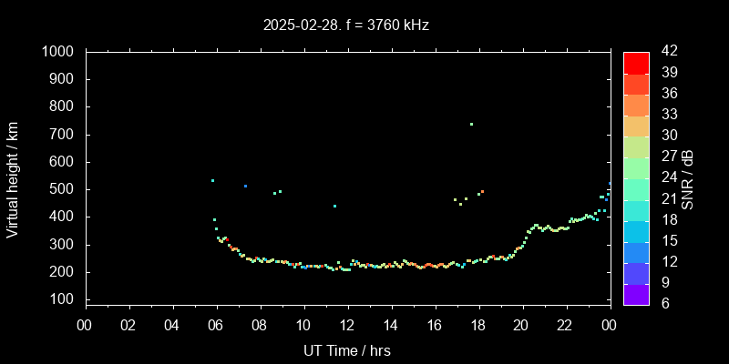
Task: Click the 'Virtual height / km' axis label
Action: pyautogui.click(x=13, y=178)
